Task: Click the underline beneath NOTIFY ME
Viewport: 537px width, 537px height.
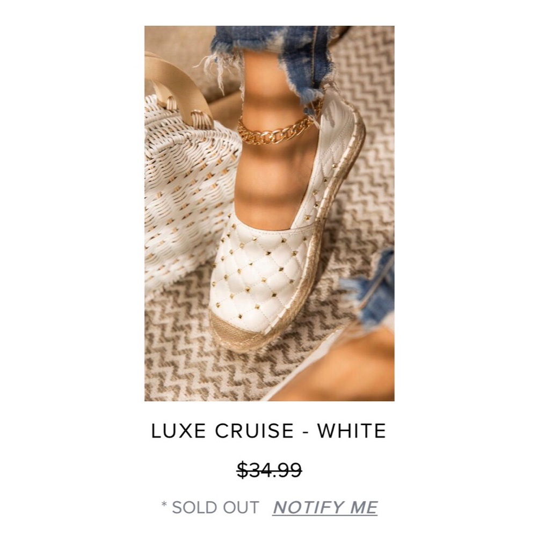Action: pos(325,514)
